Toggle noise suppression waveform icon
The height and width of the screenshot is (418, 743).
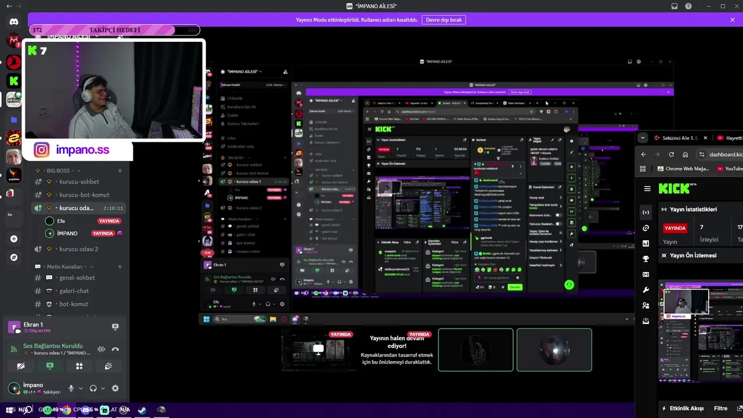tap(101, 349)
